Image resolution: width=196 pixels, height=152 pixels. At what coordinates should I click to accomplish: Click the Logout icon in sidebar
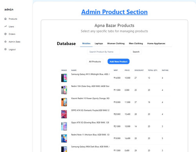point(5,49)
